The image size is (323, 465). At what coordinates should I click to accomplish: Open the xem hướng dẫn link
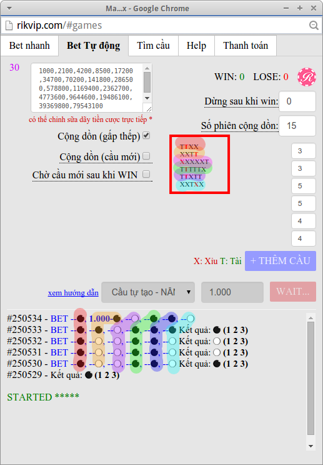coord(73,293)
